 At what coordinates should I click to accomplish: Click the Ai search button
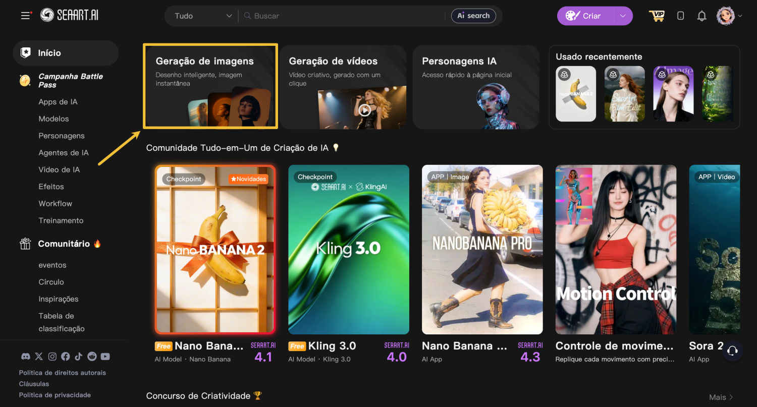tap(473, 16)
